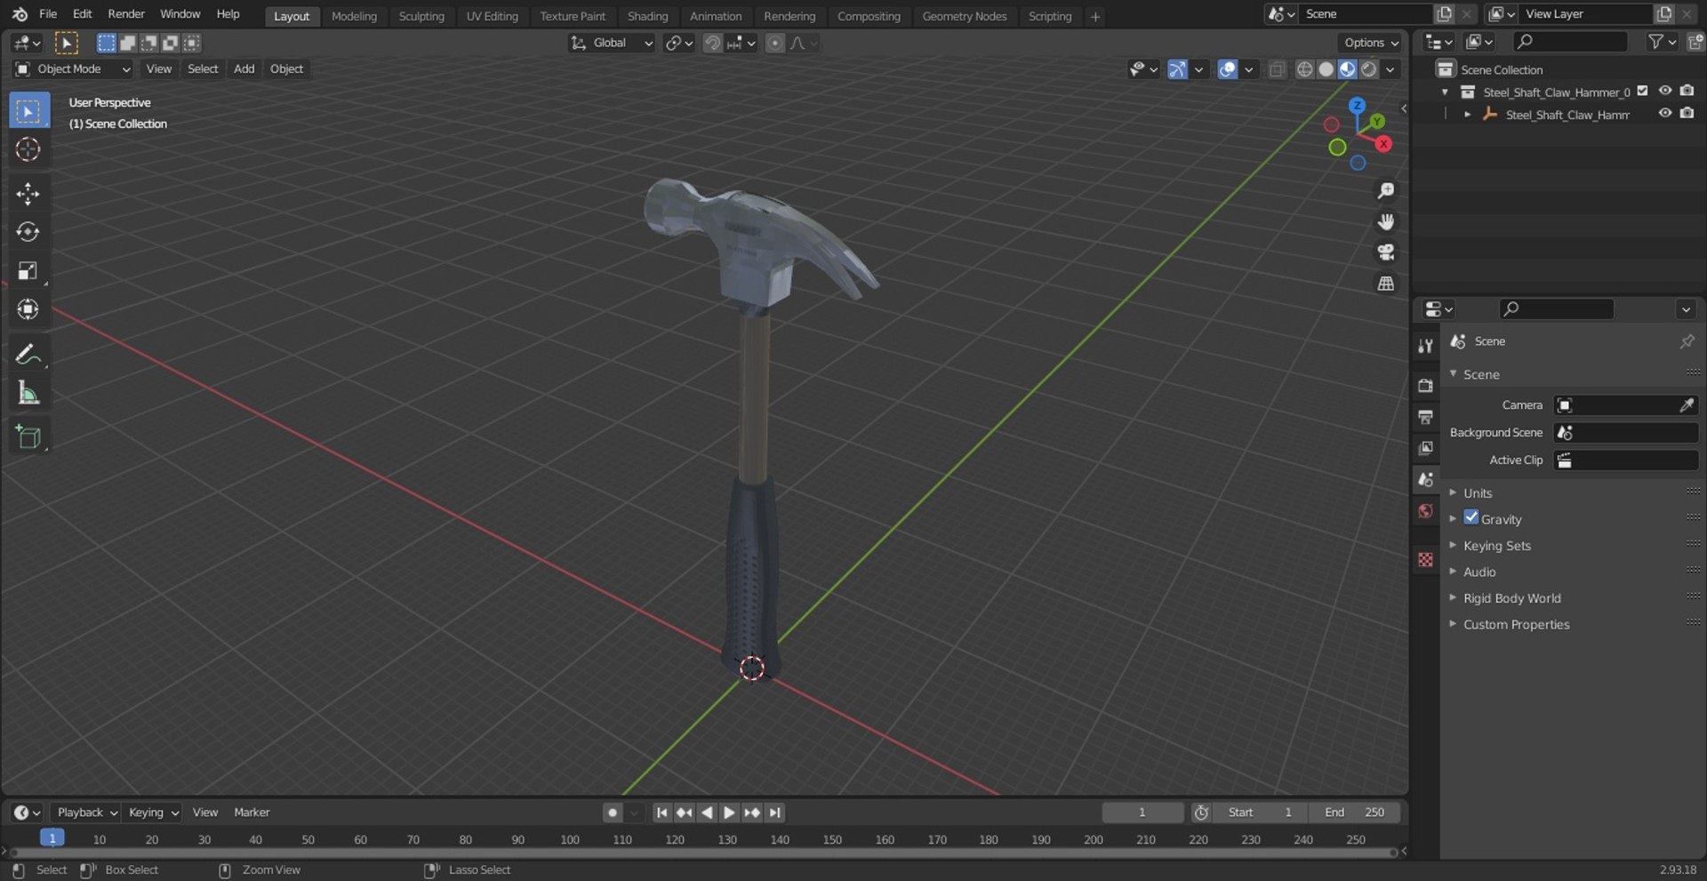1707x881 pixels.
Task: Expand the Units panel
Action: (x=1479, y=493)
